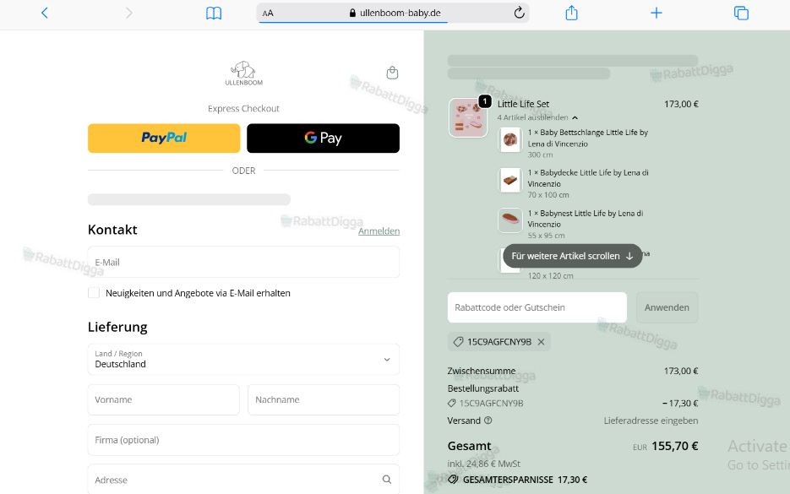This screenshot has width=790, height=494.
Task: Click the address search magnifier icon
Action: [x=386, y=480]
